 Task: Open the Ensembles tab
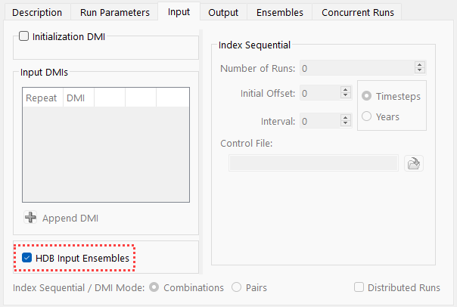click(x=279, y=12)
